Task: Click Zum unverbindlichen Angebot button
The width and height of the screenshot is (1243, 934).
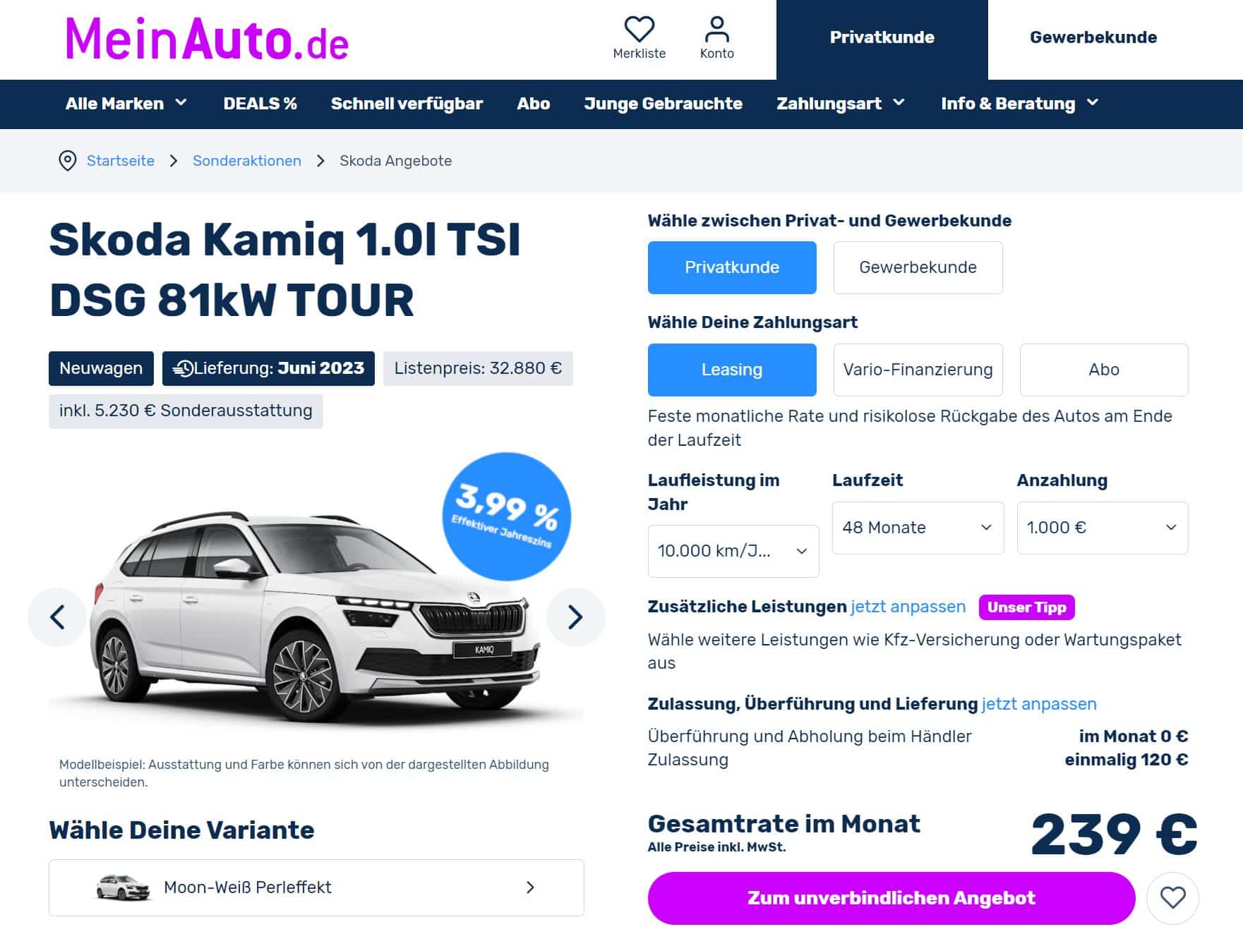Action: (x=891, y=898)
